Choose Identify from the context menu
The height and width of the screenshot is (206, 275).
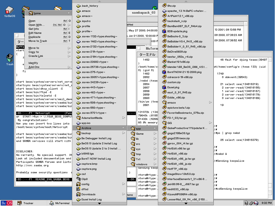(48, 63)
